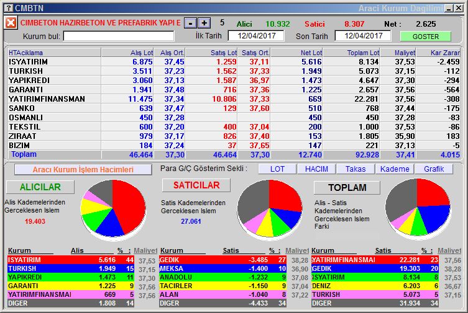Select the blue MEKSA row in sellers list
The width and height of the screenshot is (468, 313).
tap(223, 268)
